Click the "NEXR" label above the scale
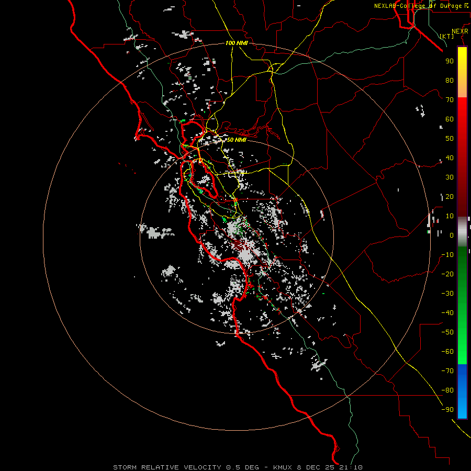 coord(460,31)
